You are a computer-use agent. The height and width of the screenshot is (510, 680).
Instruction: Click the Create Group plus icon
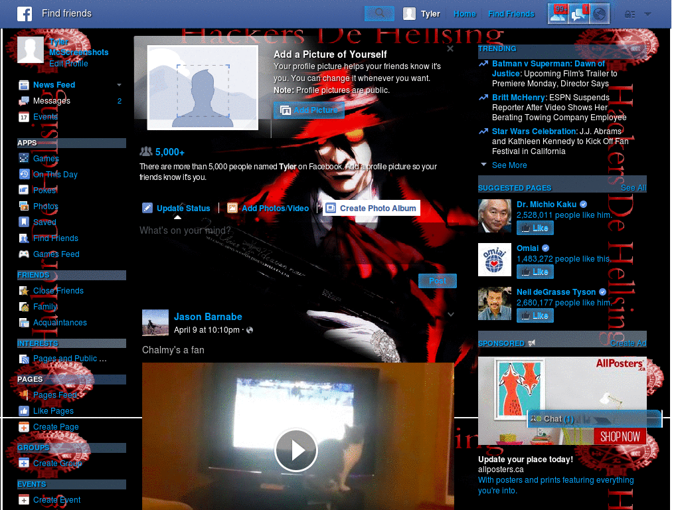point(24,463)
